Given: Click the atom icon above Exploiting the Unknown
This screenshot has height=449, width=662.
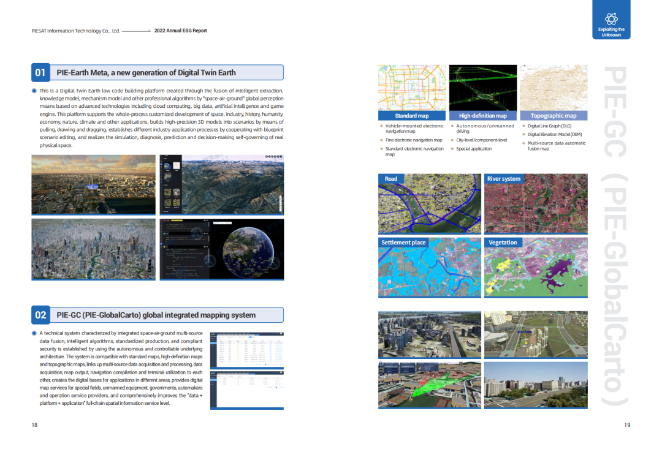Looking at the screenshot, I should coord(611,18).
